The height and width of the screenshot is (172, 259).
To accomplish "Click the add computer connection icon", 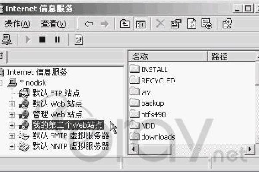I will 6,40.
